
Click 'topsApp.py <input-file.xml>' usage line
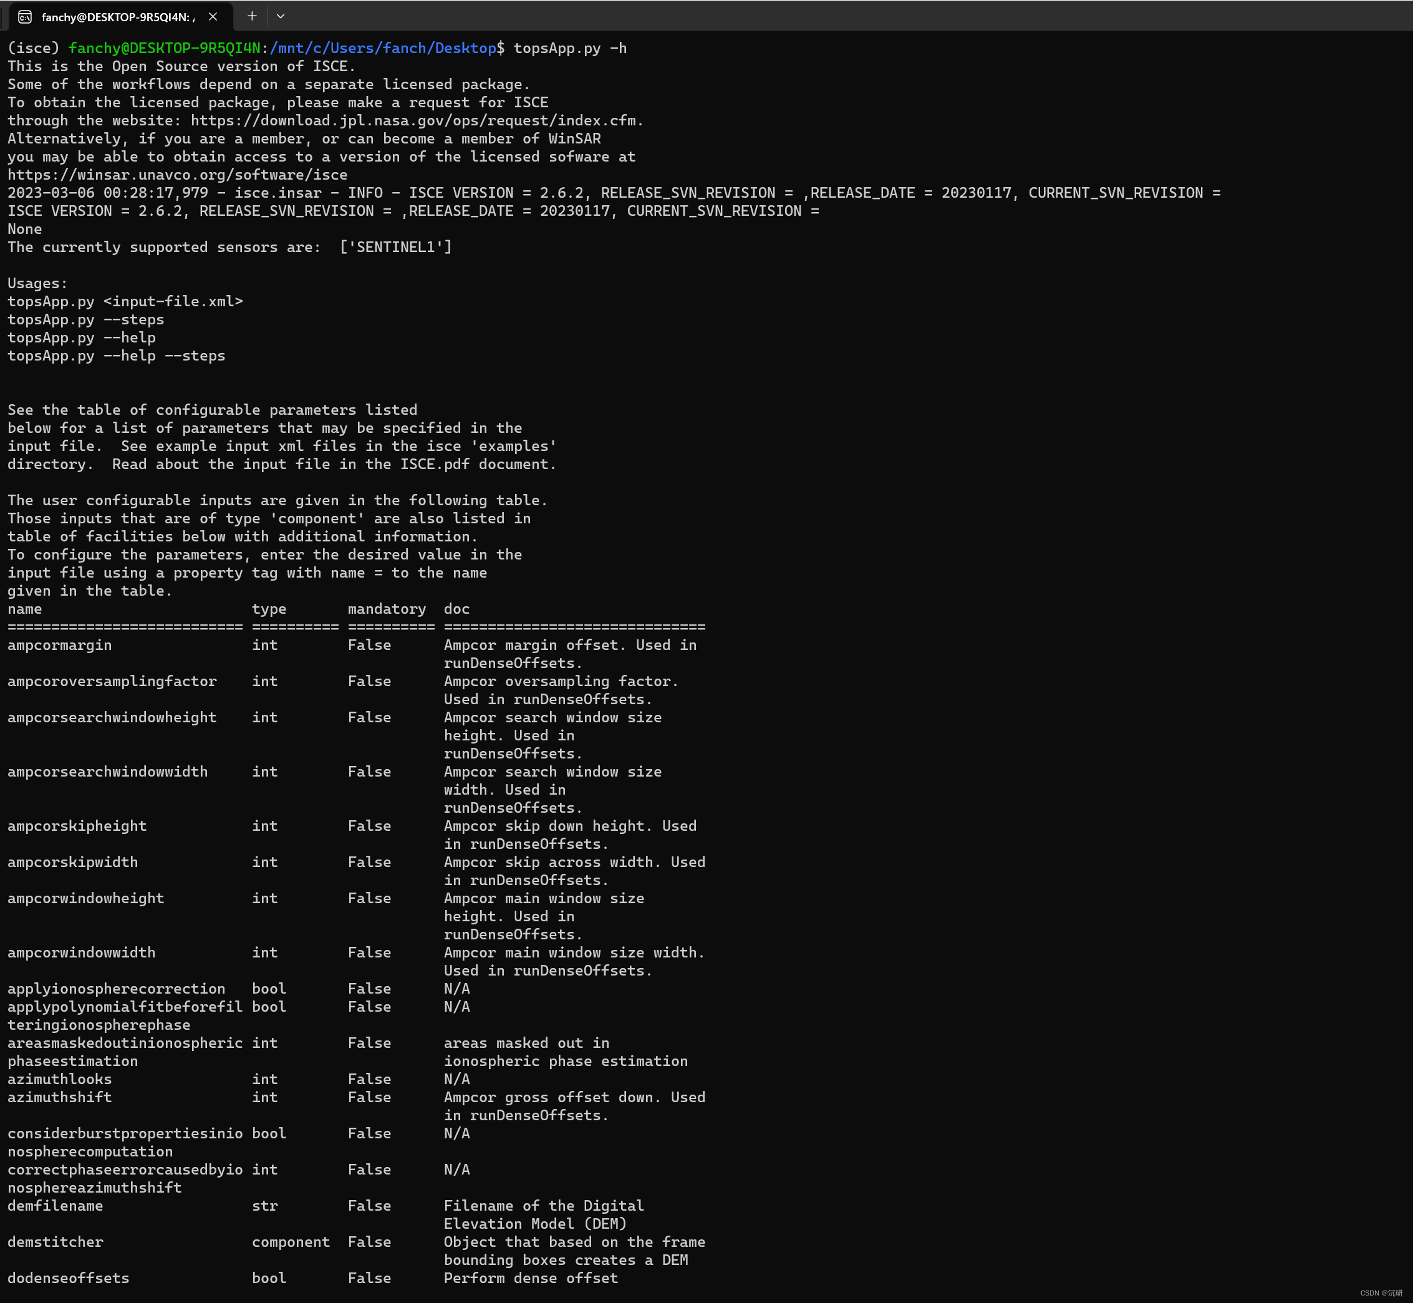tap(125, 301)
